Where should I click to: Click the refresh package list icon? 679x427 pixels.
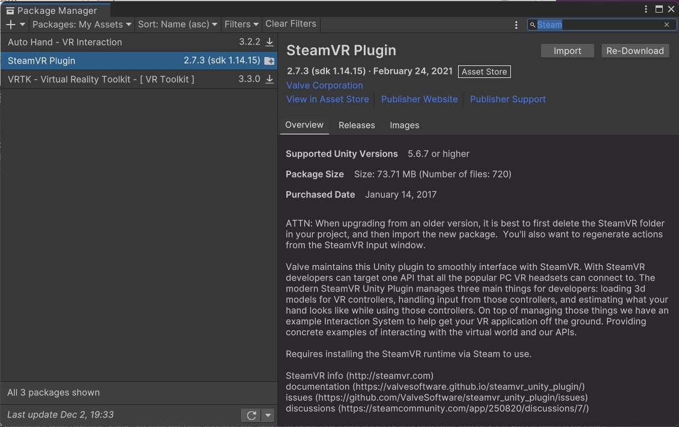251,415
